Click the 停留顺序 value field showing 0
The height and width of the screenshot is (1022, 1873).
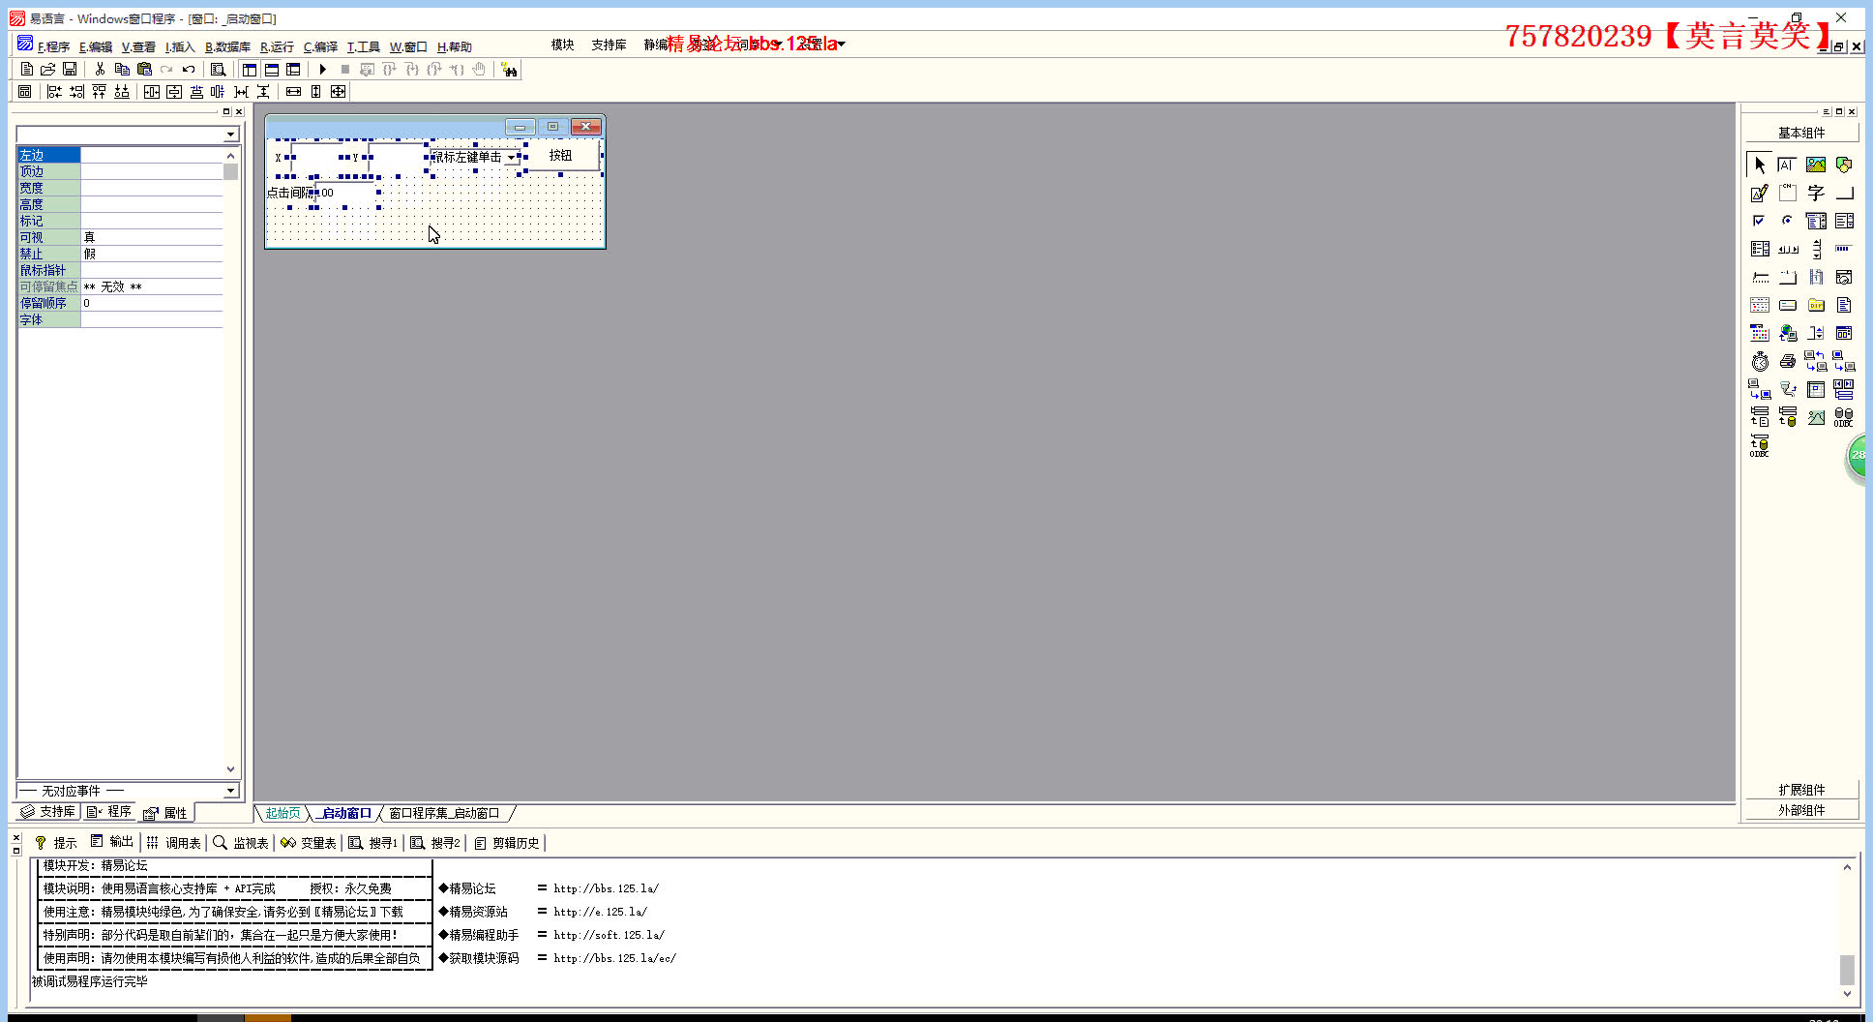coord(152,303)
